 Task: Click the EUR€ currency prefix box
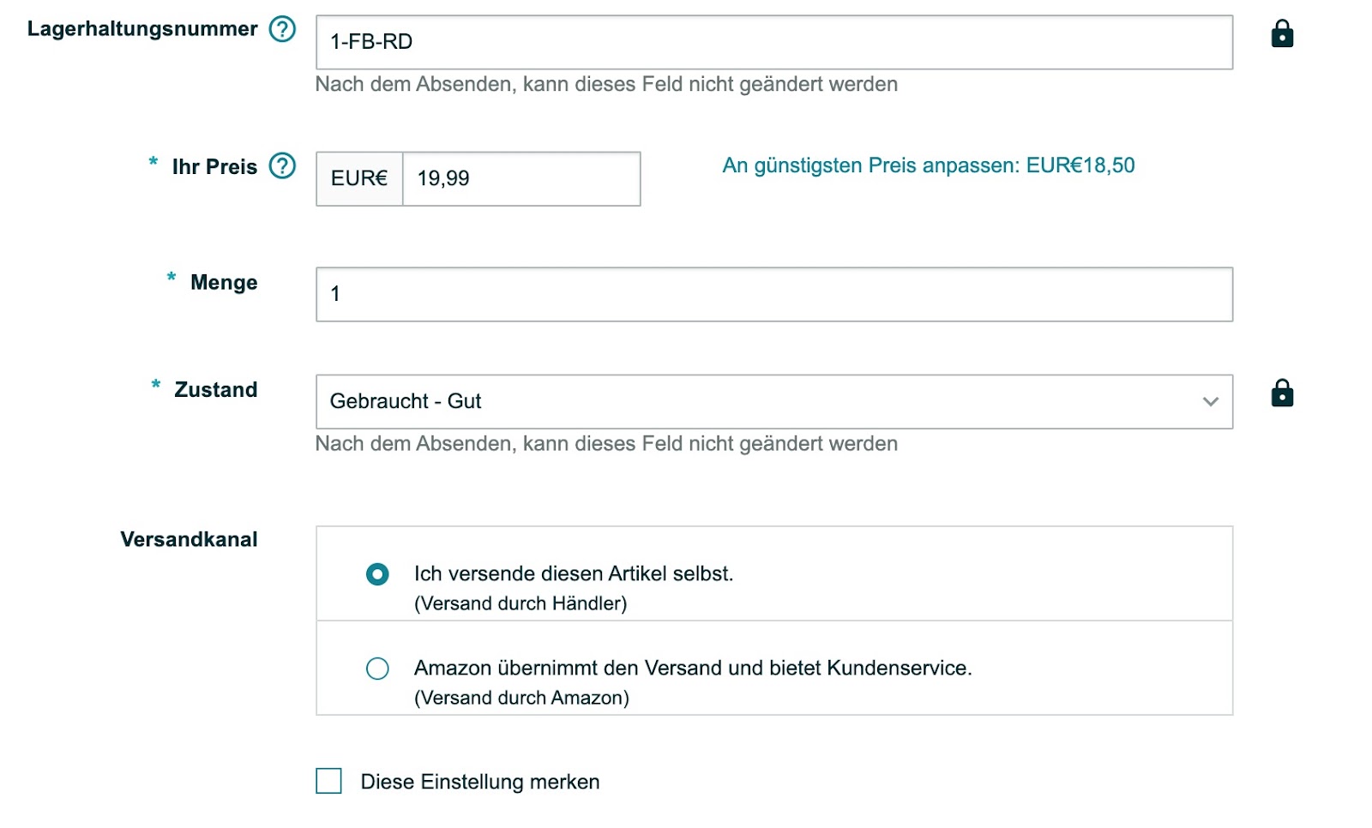coord(359,179)
